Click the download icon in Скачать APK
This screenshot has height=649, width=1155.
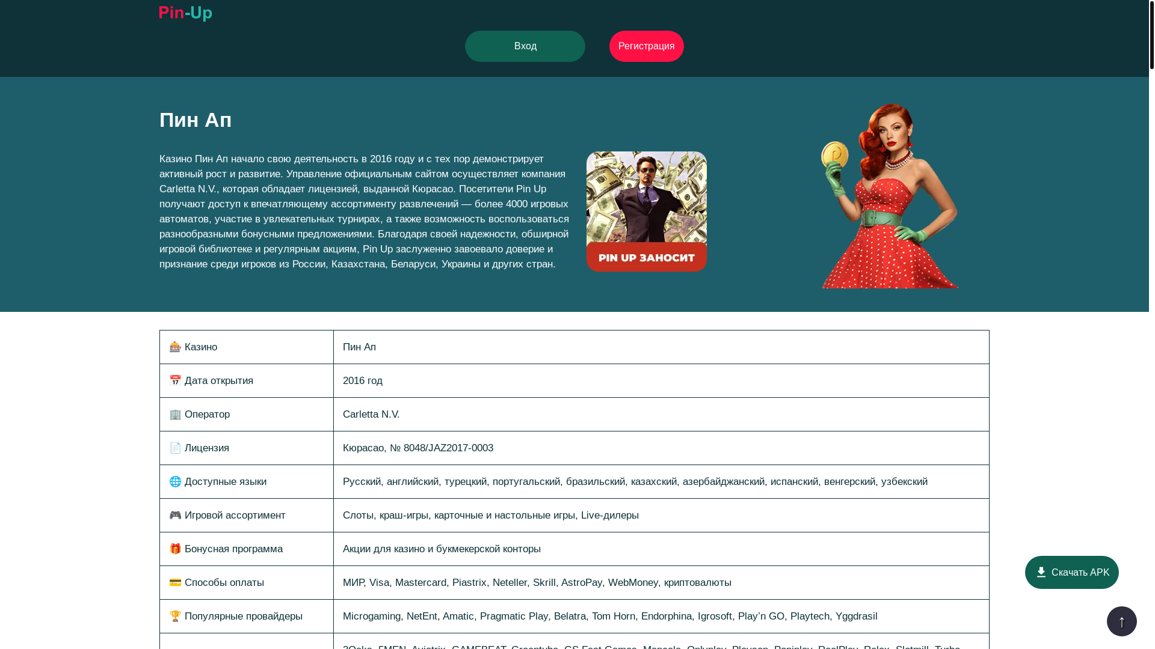(x=1041, y=572)
